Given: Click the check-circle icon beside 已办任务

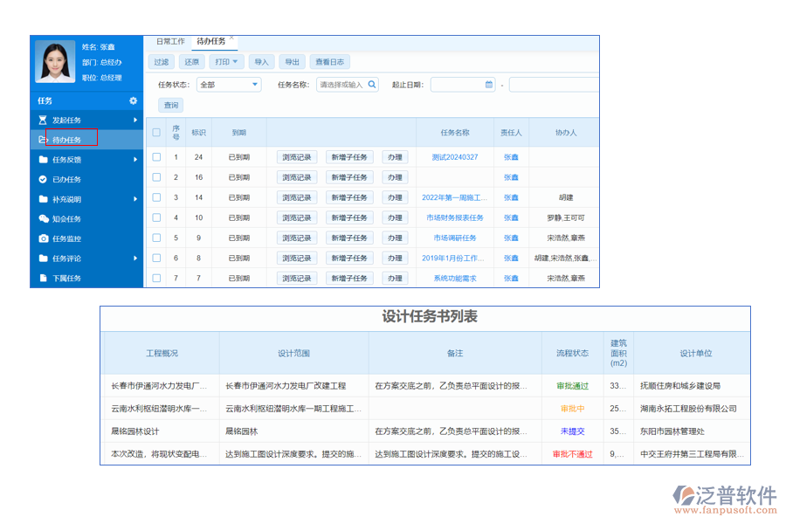Looking at the screenshot, I should (x=43, y=179).
